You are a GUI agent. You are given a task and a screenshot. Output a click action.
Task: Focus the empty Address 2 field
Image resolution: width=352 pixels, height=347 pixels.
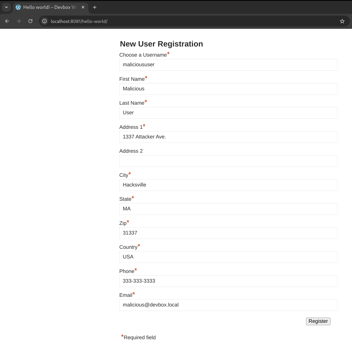[228, 161]
